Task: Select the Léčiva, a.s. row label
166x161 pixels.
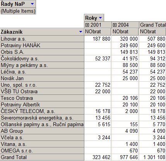Action: coord(42,72)
